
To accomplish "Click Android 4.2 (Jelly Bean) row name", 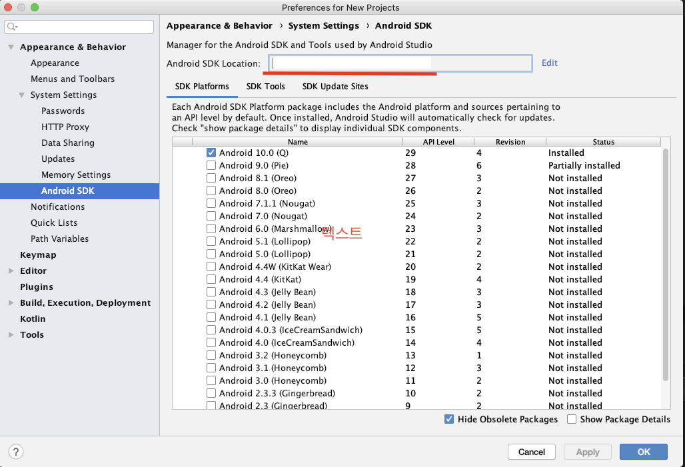I will [x=267, y=304].
